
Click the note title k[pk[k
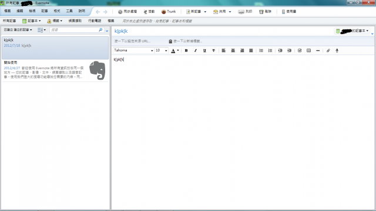[x=121, y=31]
